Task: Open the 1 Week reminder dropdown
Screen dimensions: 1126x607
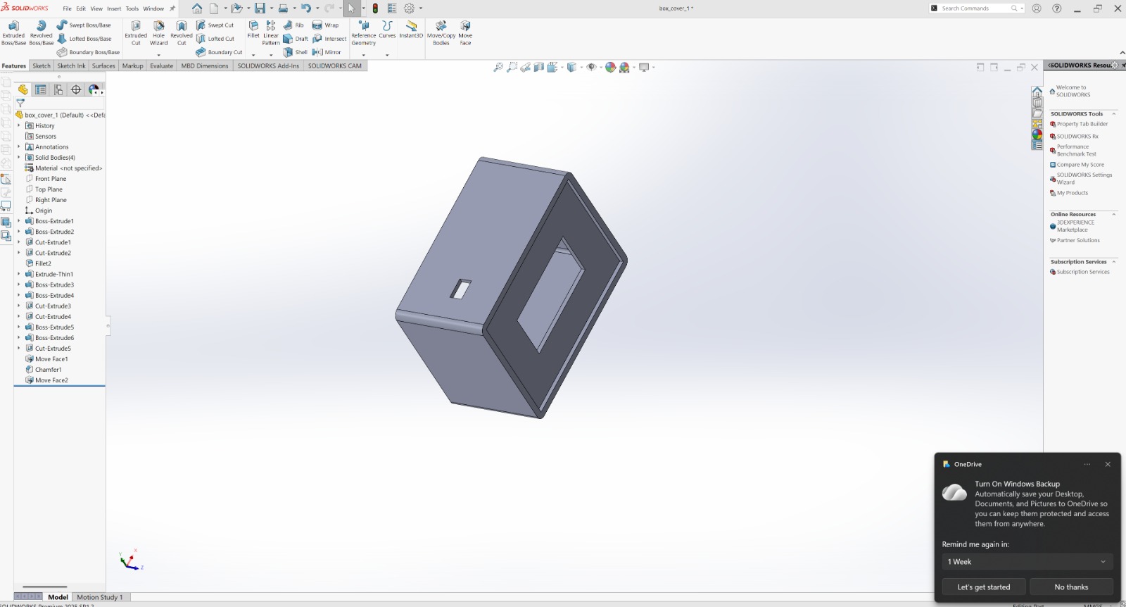Action: pyautogui.click(x=1027, y=562)
